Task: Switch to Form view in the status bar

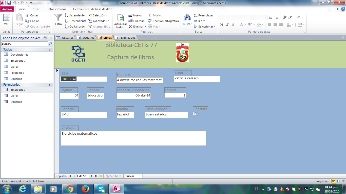Action: pyautogui.click(x=334, y=181)
